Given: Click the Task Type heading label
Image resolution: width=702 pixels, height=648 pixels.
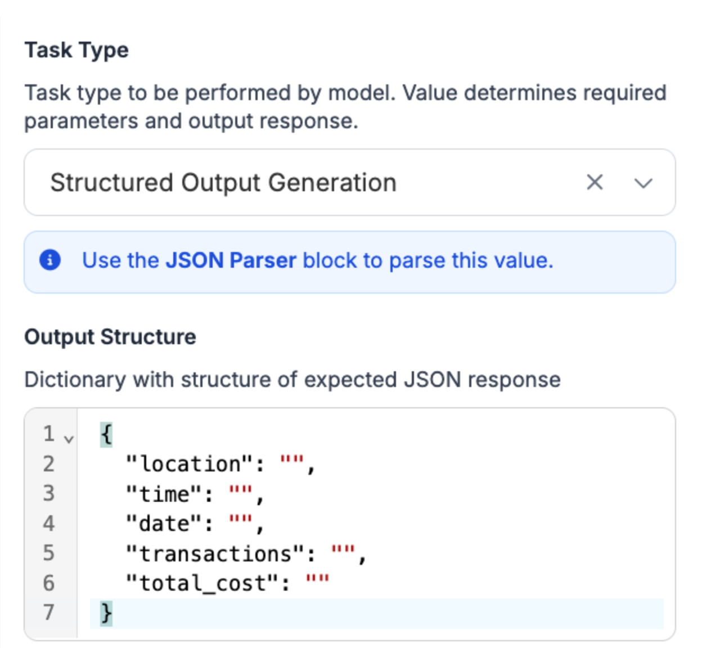Looking at the screenshot, I should click(76, 50).
